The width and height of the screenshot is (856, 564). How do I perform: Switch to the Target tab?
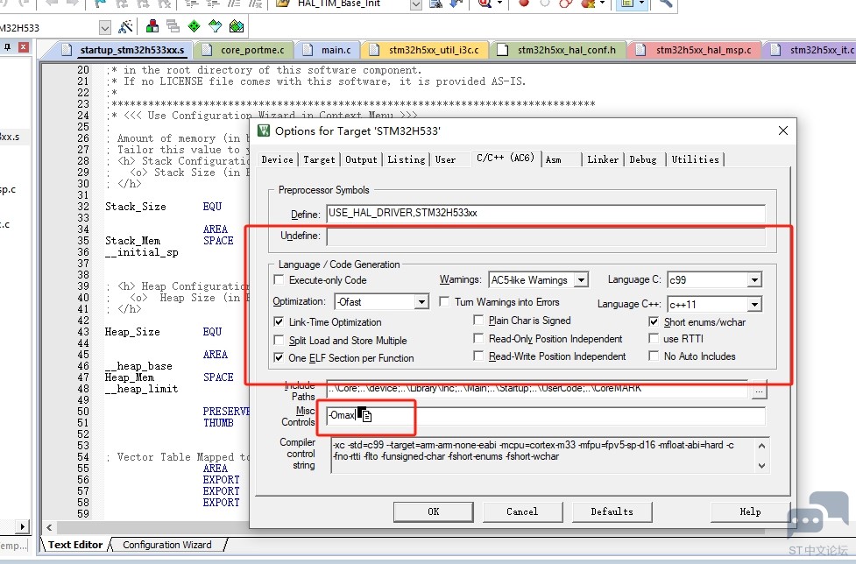coord(319,159)
